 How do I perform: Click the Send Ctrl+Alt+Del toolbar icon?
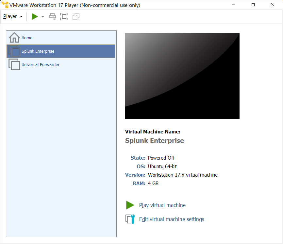pos(53,16)
